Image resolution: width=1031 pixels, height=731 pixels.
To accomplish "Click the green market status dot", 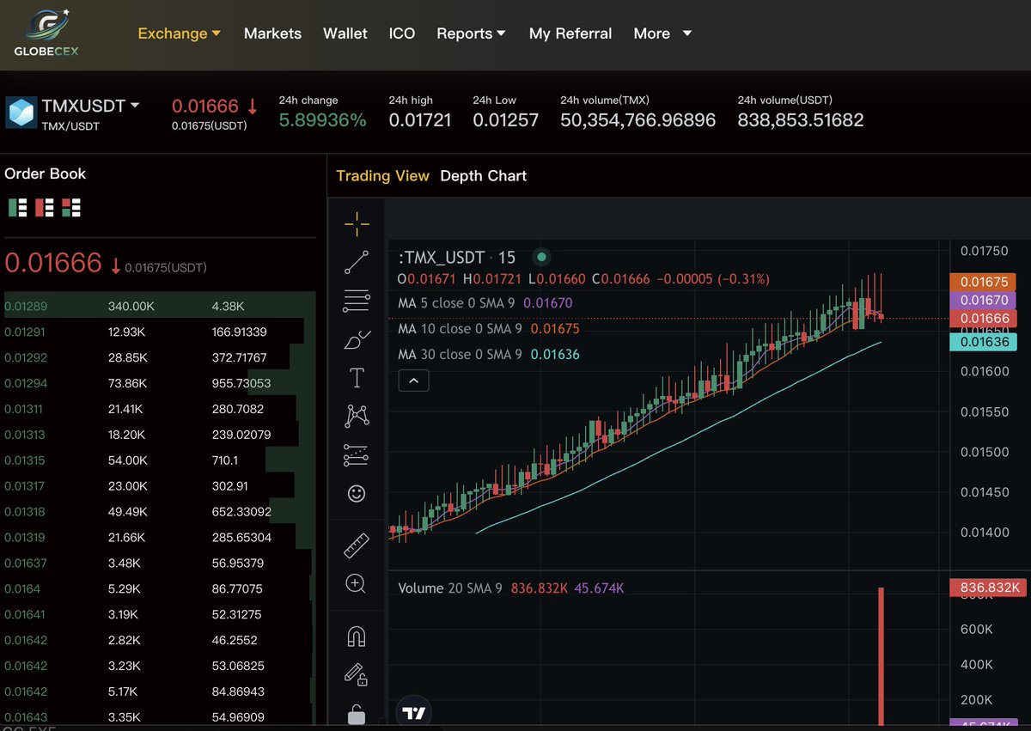I will click(x=541, y=256).
